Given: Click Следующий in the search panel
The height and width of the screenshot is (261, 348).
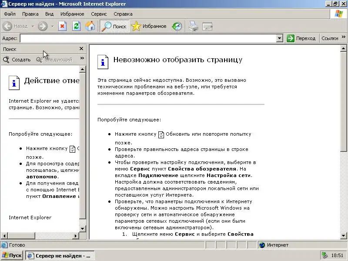Looking at the screenshot, I should (54, 60).
